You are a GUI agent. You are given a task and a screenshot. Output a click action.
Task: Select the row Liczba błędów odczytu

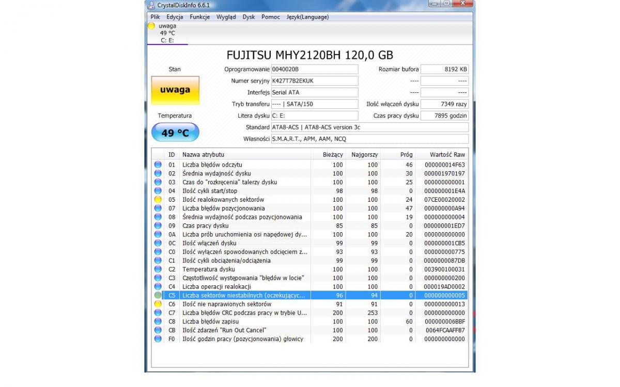click(x=310, y=165)
